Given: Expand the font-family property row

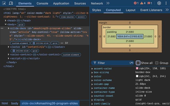Looking at the screenshot, I should tap(92, 104).
